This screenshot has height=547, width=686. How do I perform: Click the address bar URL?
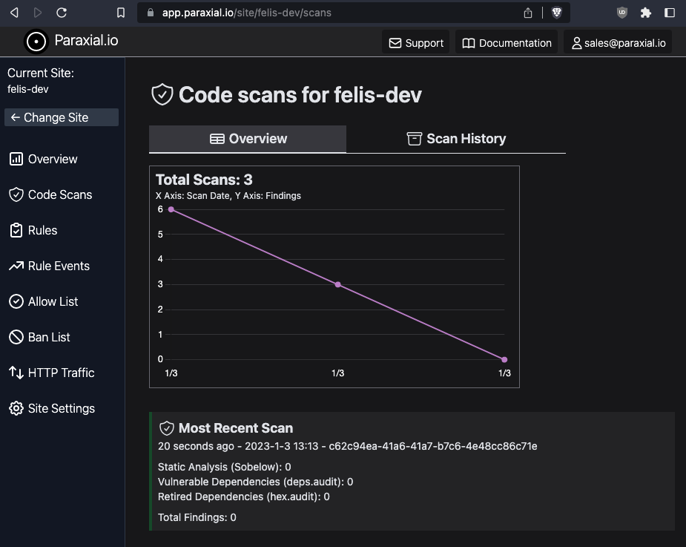point(246,13)
